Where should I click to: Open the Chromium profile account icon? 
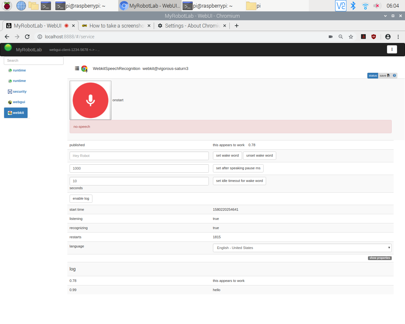(x=388, y=37)
